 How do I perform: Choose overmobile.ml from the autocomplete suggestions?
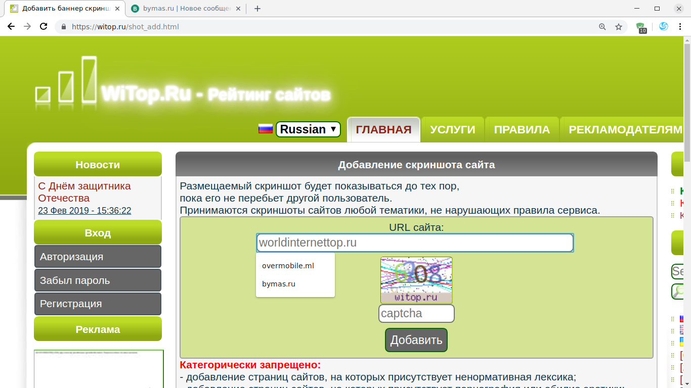(x=288, y=266)
